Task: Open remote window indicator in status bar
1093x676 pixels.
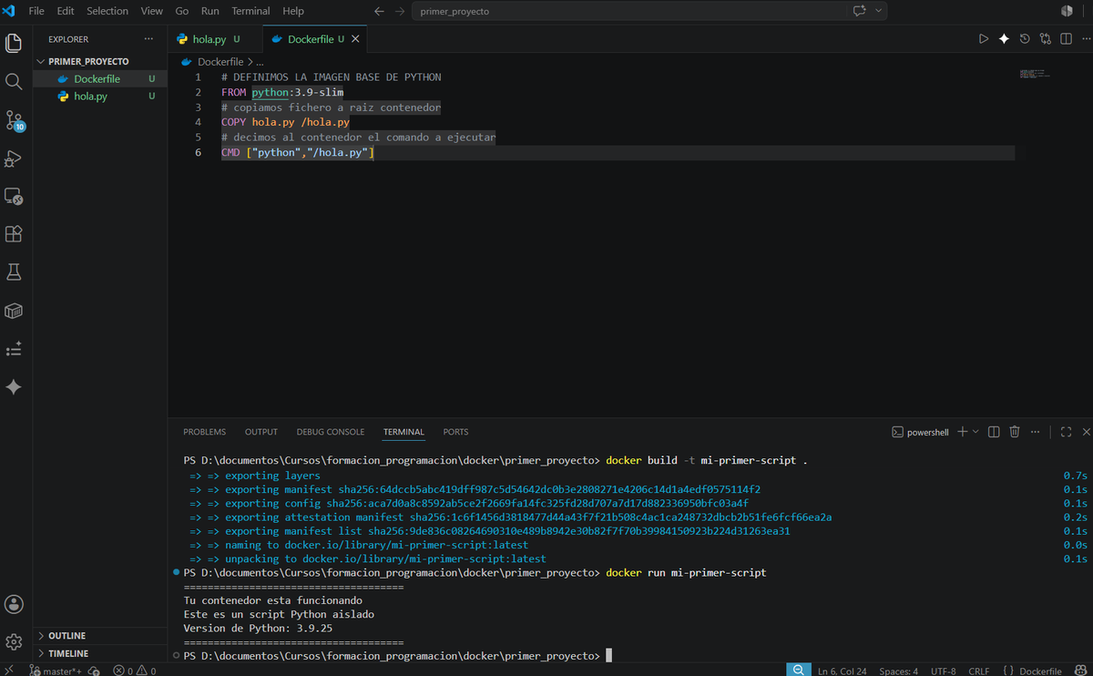Action: pos(8,670)
